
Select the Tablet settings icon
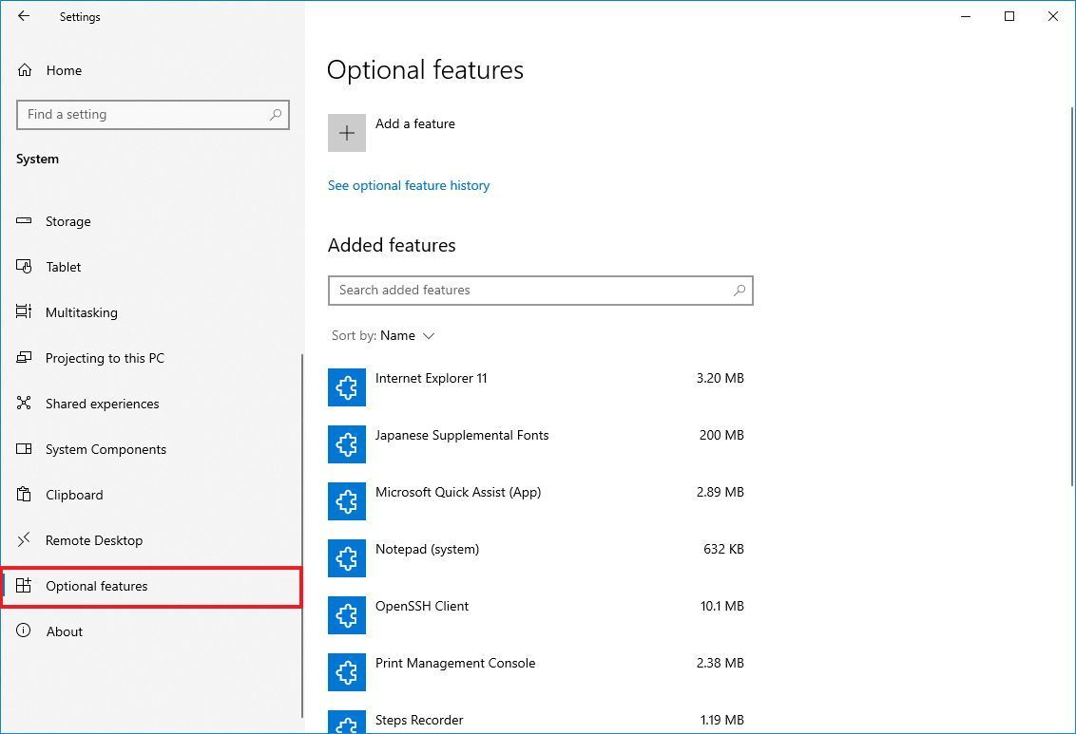(x=25, y=266)
